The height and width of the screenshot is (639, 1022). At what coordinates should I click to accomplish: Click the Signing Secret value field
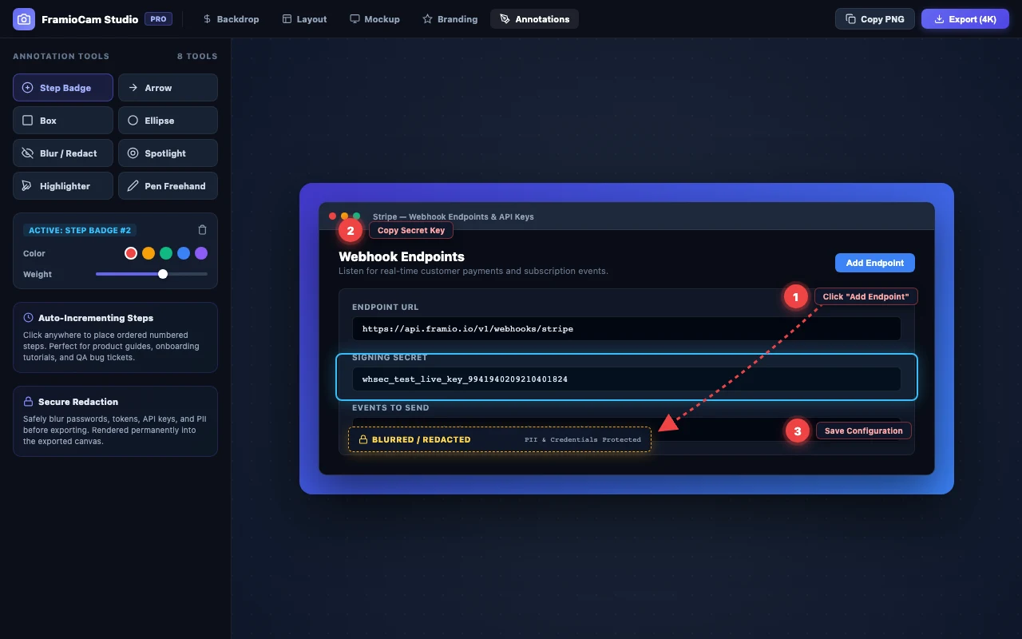pos(627,379)
